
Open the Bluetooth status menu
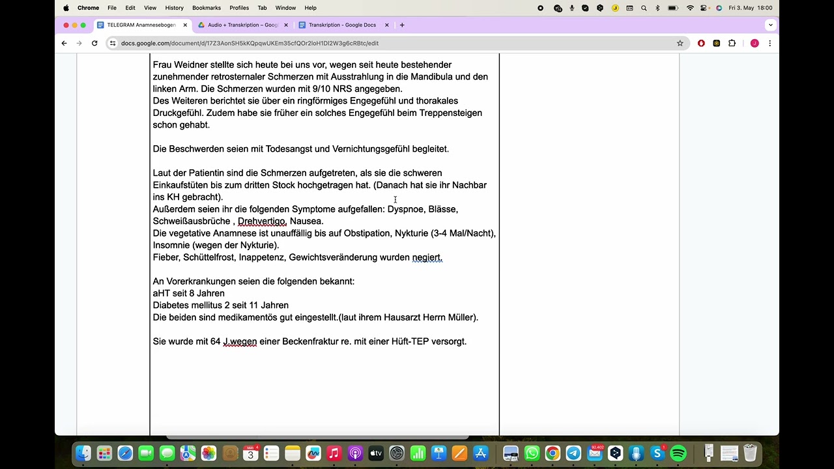657,8
